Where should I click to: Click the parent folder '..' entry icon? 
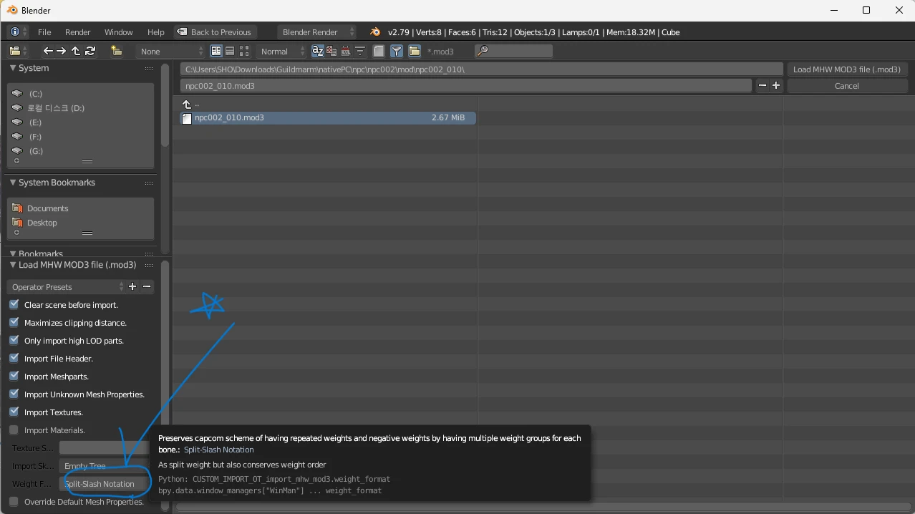[x=187, y=105]
